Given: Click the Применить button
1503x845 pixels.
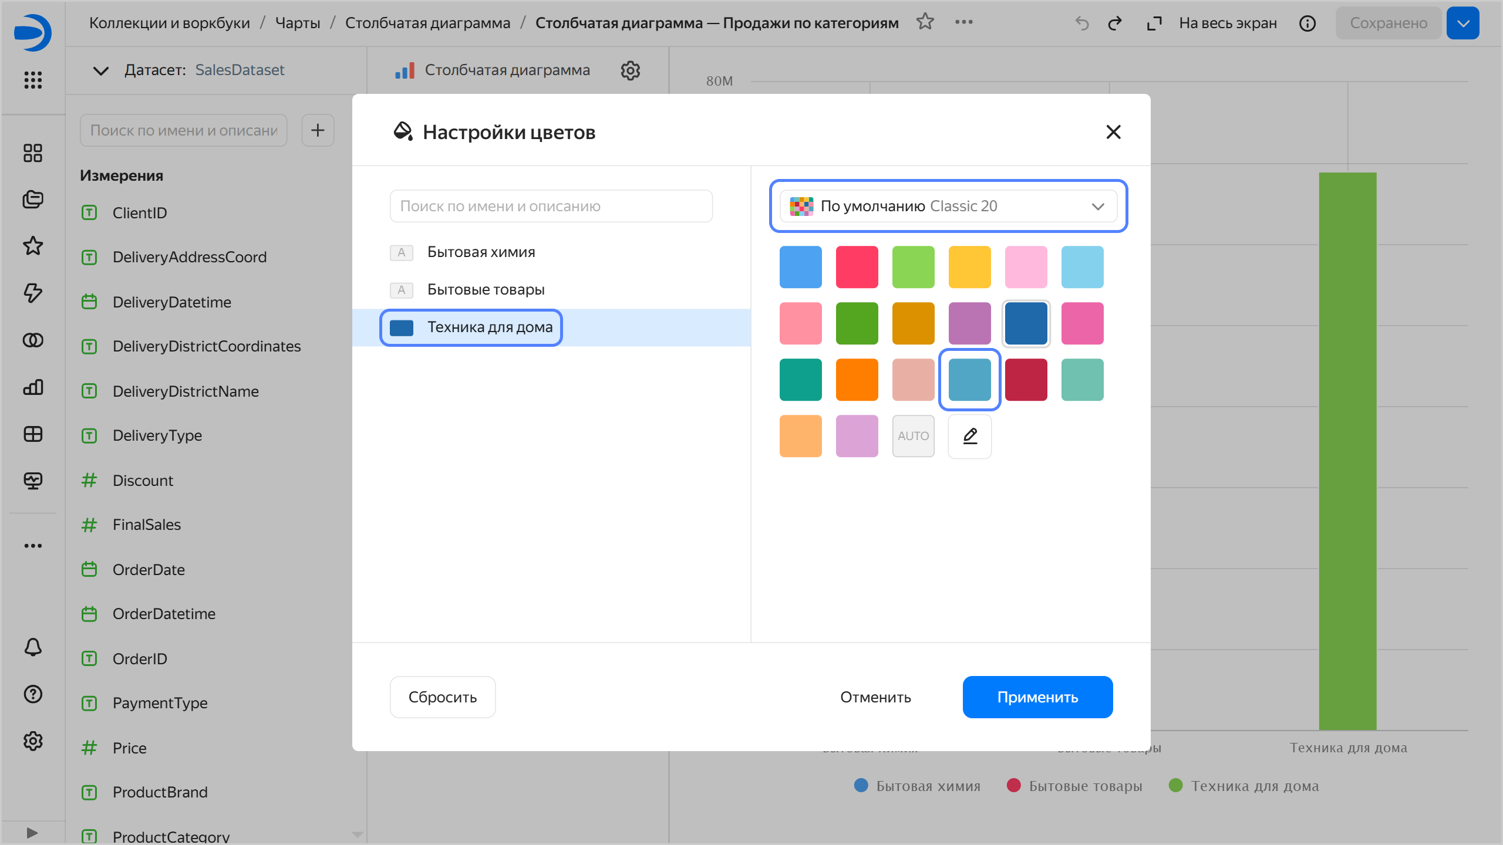Looking at the screenshot, I should (1037, 697).
